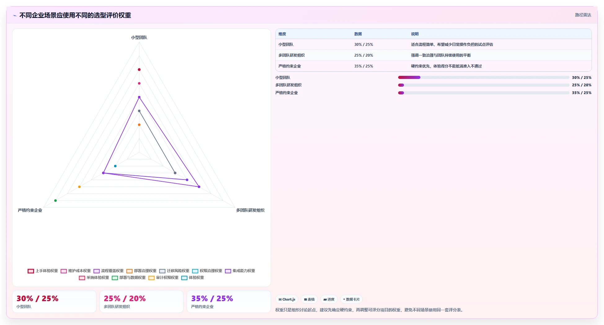Image resolution: width=604 pixels, height=325 pixels.
Task: Click the green data point near 严格约束企业 corner
Action: click(56, 201)
